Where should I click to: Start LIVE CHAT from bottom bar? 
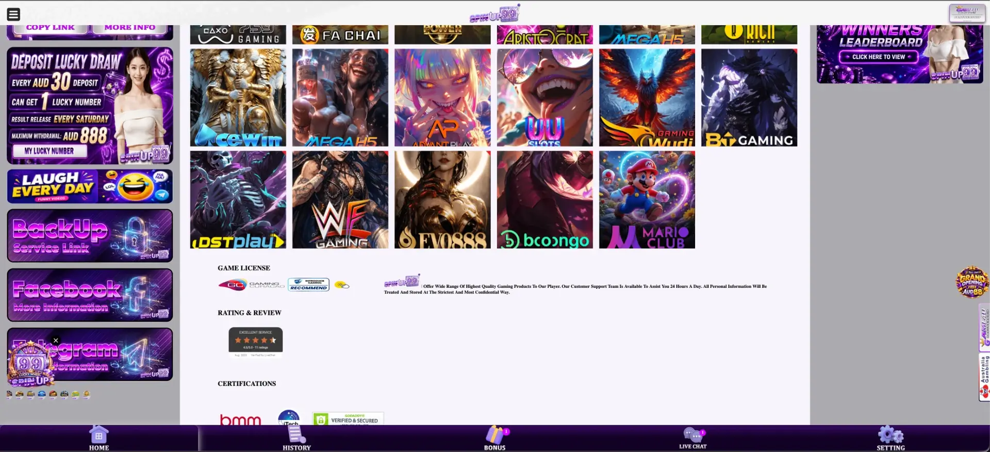click(692, 439)
